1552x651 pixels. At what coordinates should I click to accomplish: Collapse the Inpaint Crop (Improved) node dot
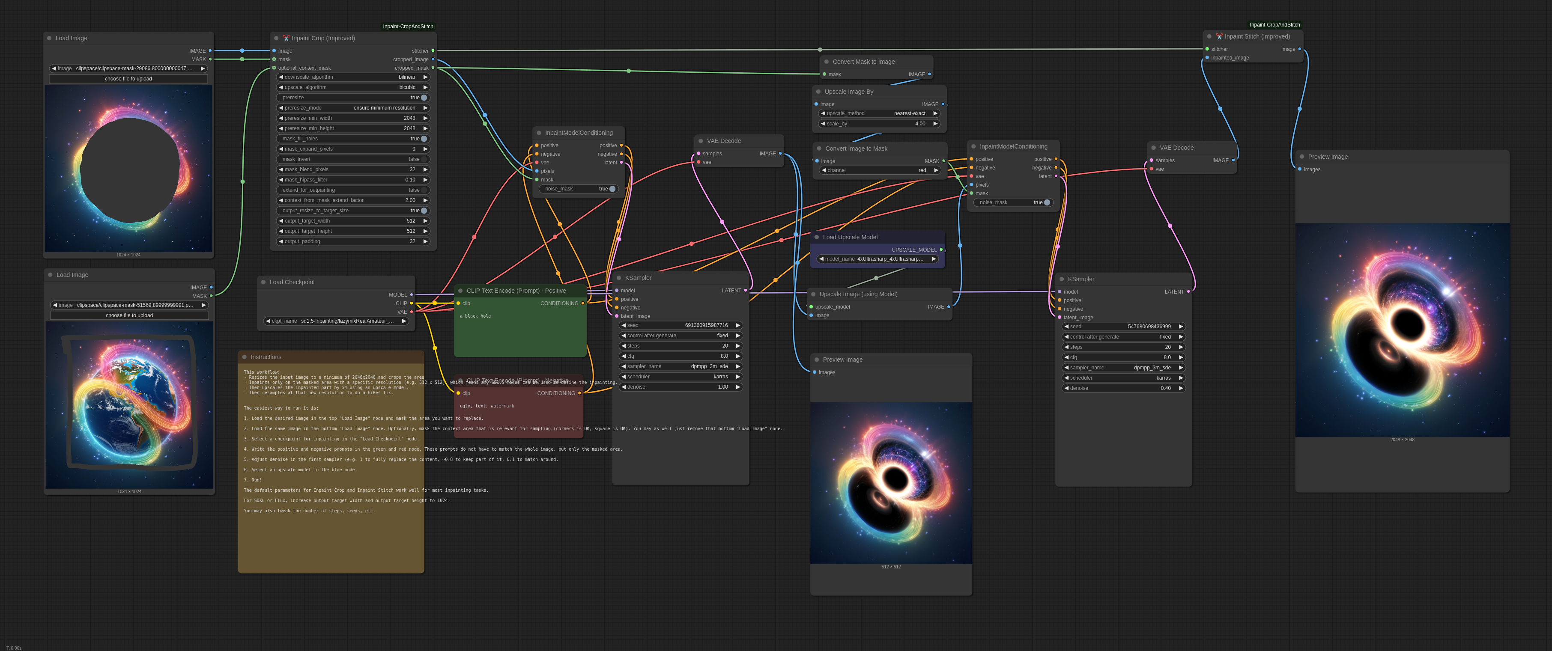pyautogui.click(x=277, y=38)
